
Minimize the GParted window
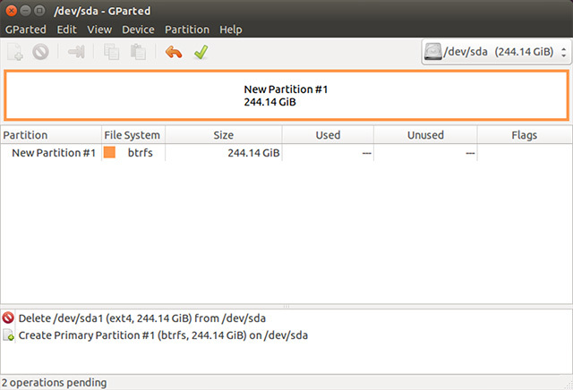(26, 11)
